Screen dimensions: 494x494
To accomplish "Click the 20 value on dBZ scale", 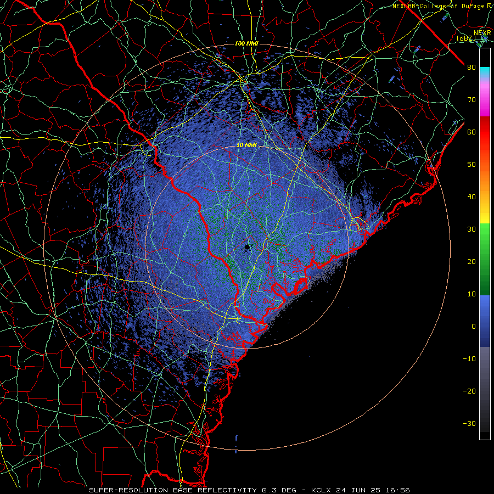I will (471, 262).
